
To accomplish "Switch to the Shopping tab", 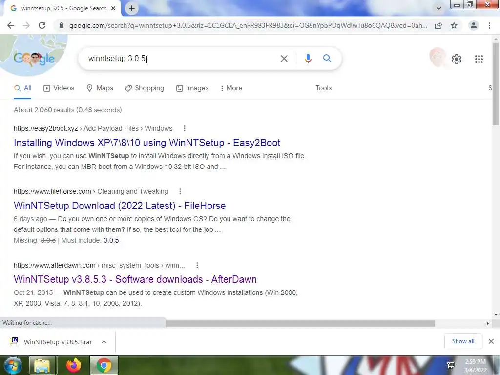I will pos(145,88).
